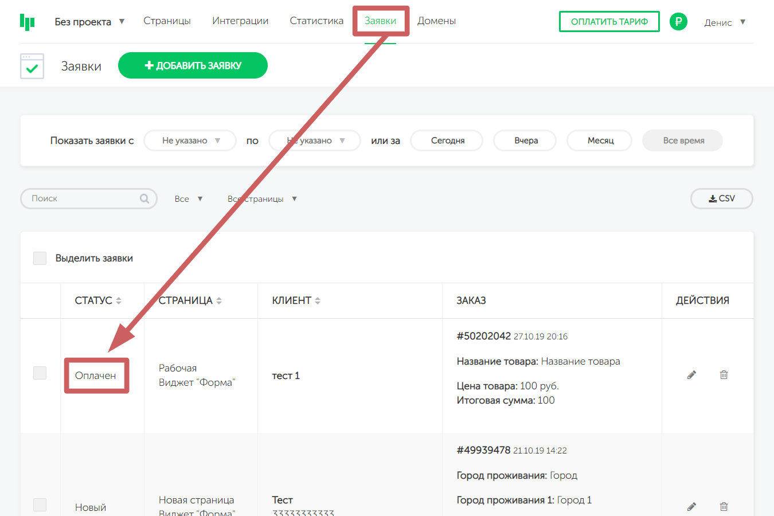Click the search magnifier icon

click(144, 198)
